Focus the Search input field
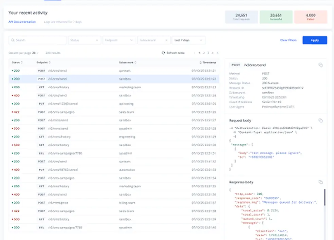 pyautogui.click(x=37, y=40)
